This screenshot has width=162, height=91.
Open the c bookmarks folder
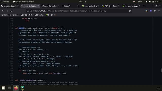(x=22, y=15)
